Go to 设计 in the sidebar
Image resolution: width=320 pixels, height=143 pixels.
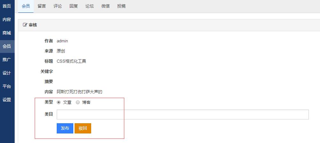[7, 73]
